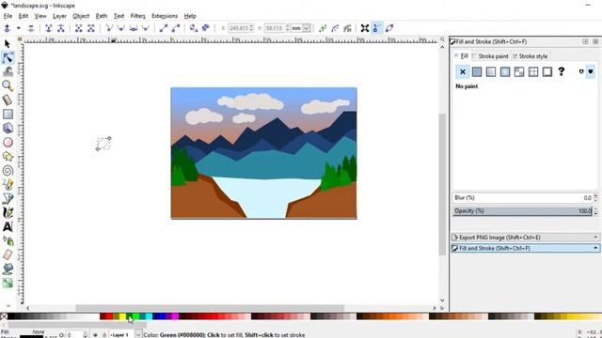Click the Insert new nodes icon
The height and width of the screenshot is (338, 602).
(x=7, y=28)
